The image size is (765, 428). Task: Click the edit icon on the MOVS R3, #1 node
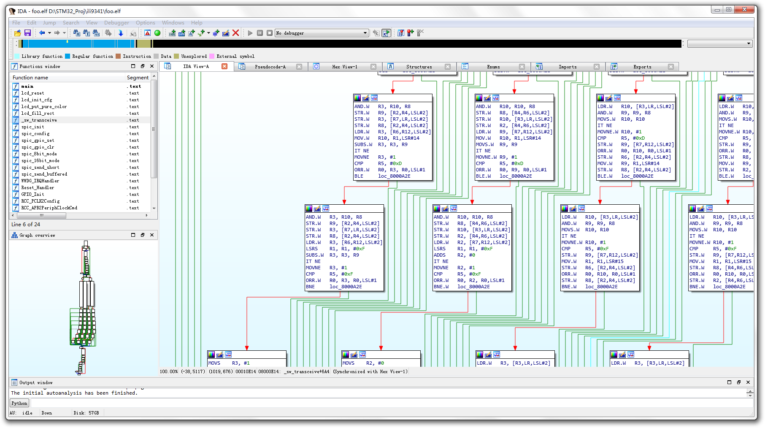[220, 355]
